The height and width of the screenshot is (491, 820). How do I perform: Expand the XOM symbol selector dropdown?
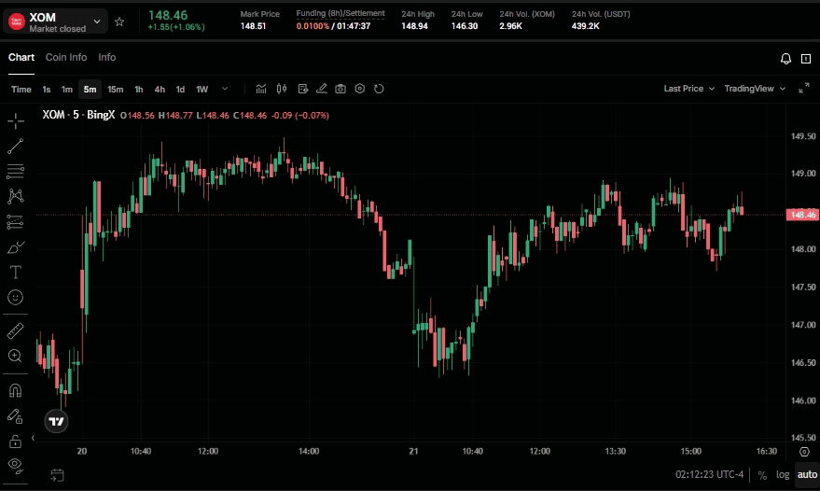(97, 21)
